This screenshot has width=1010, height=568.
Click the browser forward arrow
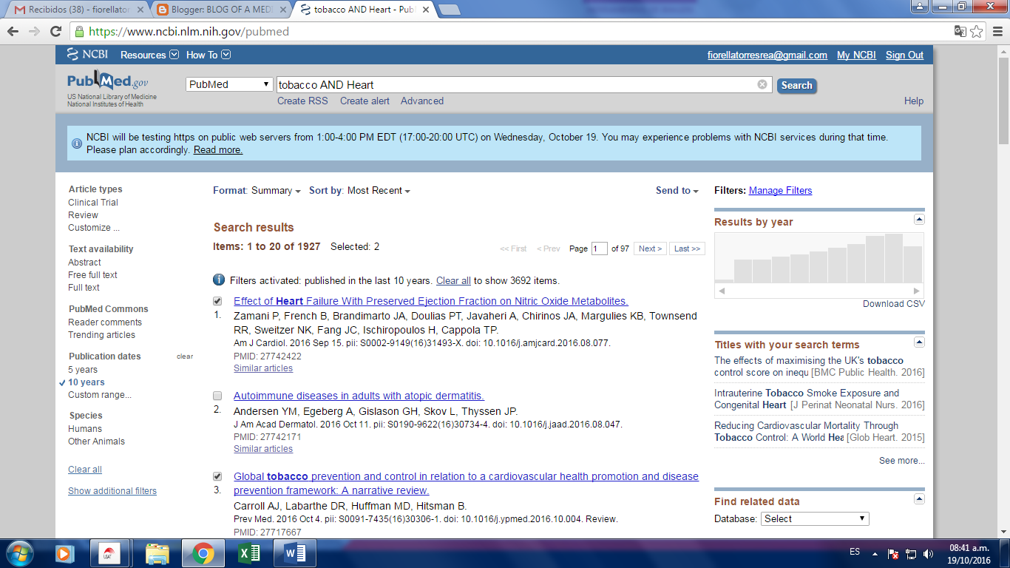[x=34, y=31]
